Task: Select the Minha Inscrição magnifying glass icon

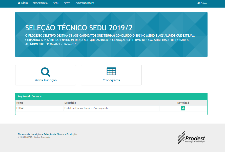Action: click(x=46, y=72)
